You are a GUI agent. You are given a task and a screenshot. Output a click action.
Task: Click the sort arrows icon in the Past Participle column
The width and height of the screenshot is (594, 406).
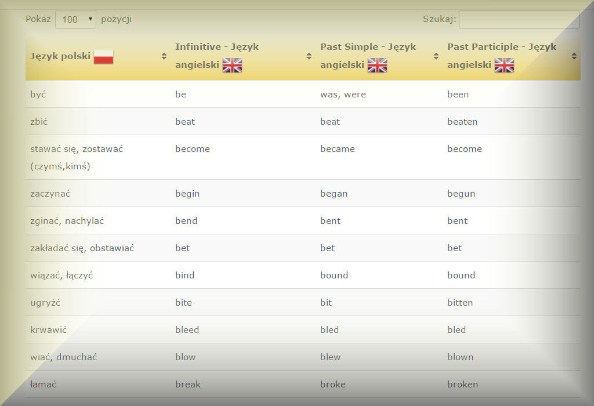[x=574, y=56]
